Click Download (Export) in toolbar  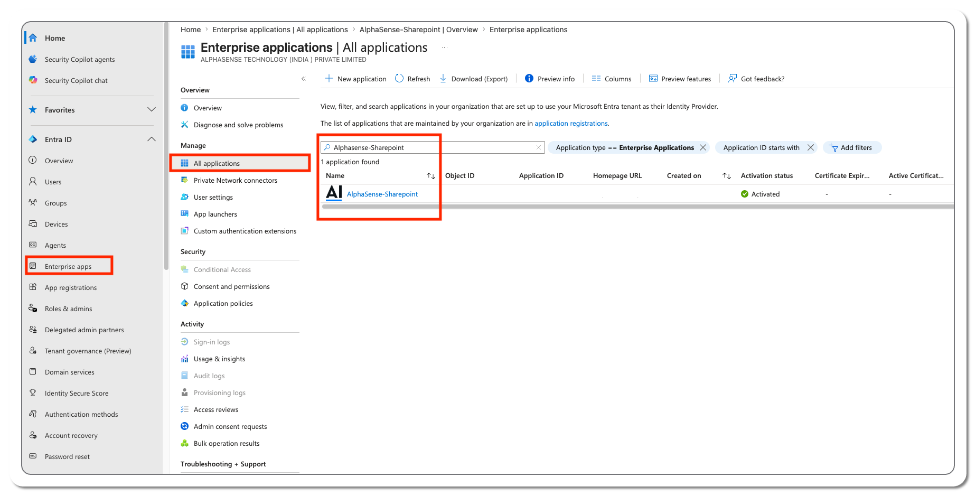point(473,79)
